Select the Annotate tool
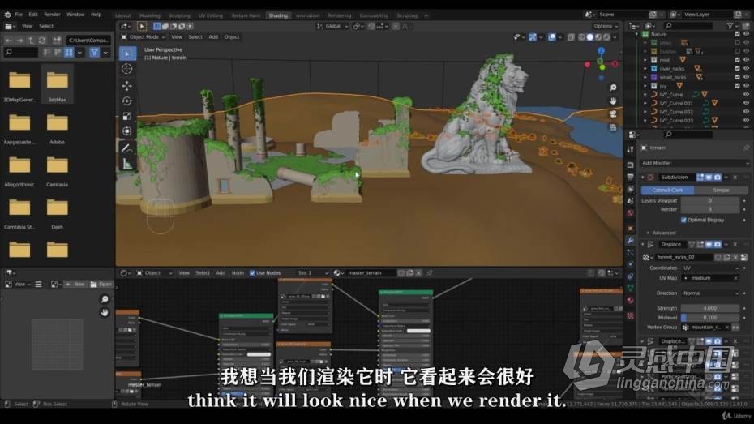 point(127,148)
